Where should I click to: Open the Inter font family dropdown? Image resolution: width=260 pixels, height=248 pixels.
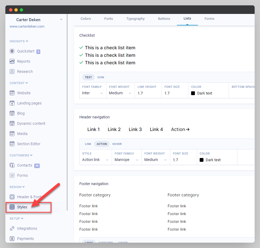pyautogui.click(x=92, y=93)
